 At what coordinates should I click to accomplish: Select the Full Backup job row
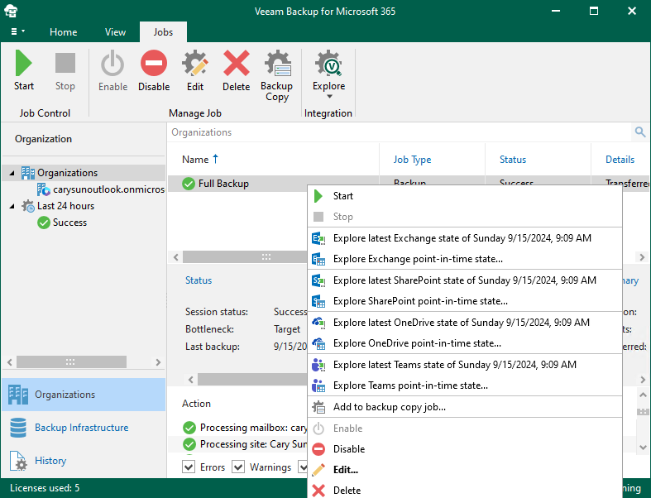pyautogui.click(x=237, y=184)
